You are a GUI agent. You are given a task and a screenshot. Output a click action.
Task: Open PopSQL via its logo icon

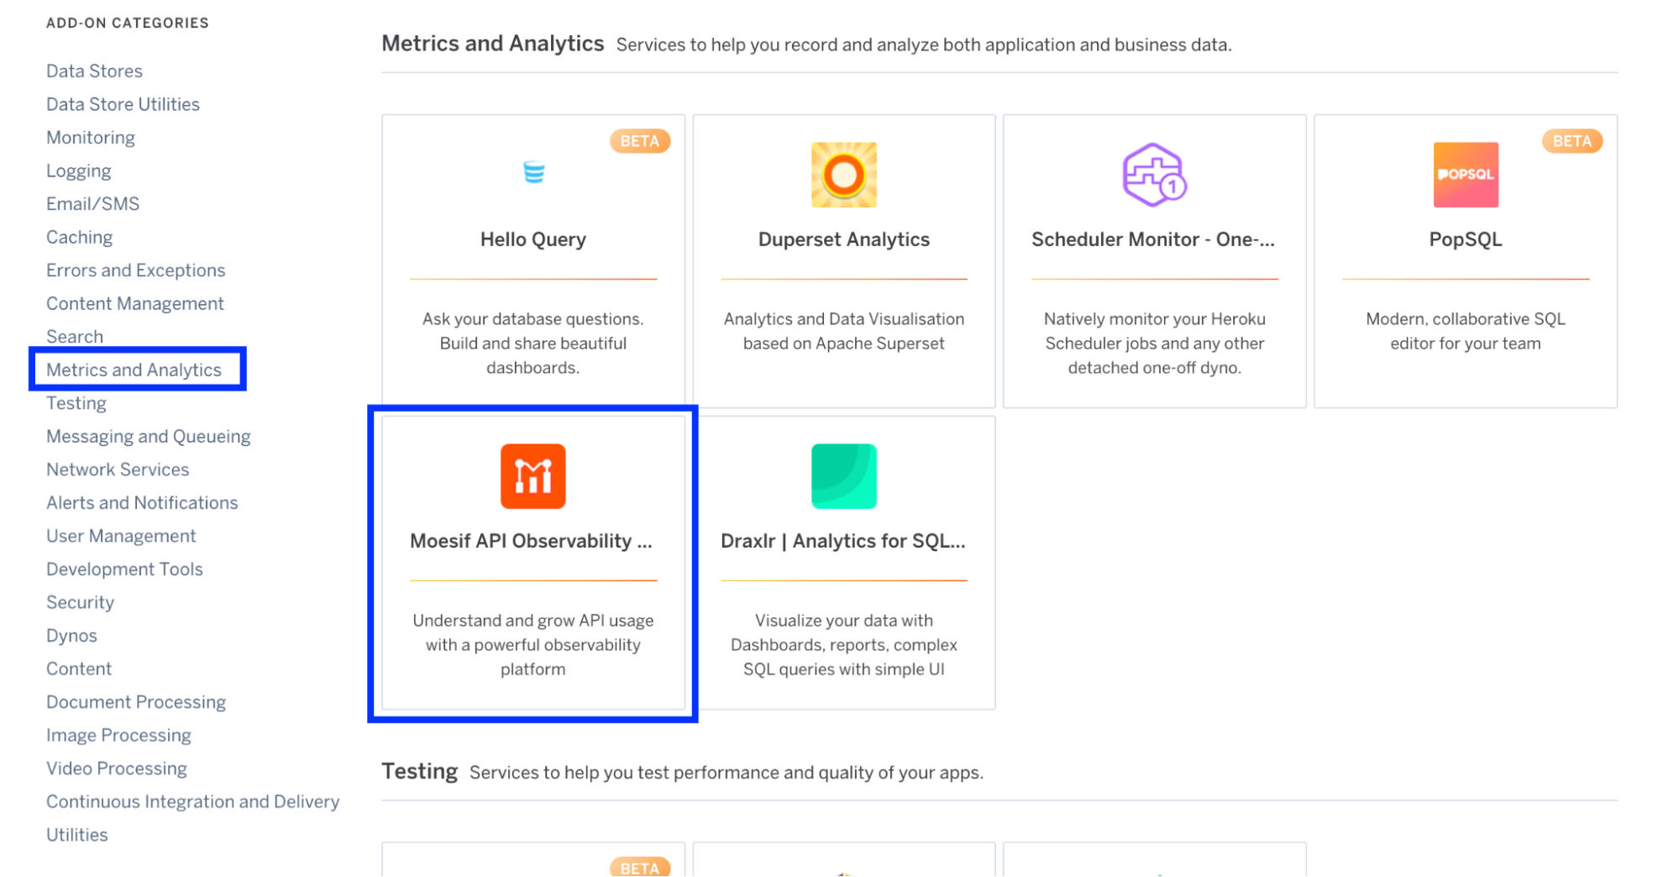point(1465,174)
